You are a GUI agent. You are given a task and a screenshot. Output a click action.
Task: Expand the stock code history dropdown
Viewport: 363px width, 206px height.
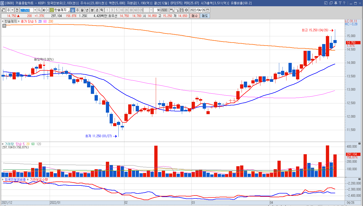click(x=35, y=10)
